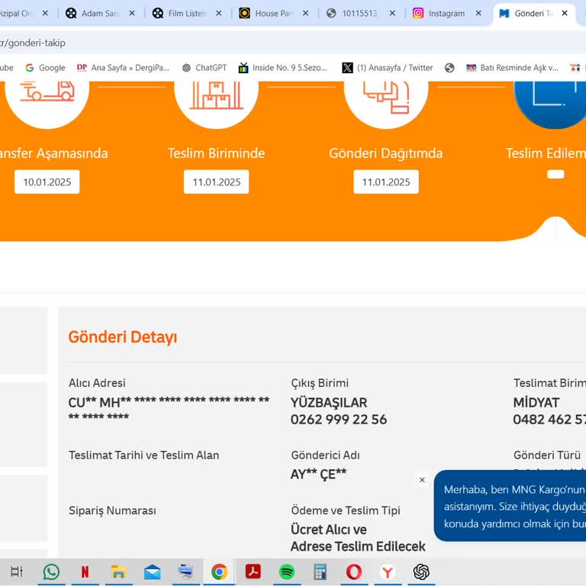Close the Film Listeleri tab
This screenshot has height=586, width=586.
pyautogui.click(x=219, y=14)
